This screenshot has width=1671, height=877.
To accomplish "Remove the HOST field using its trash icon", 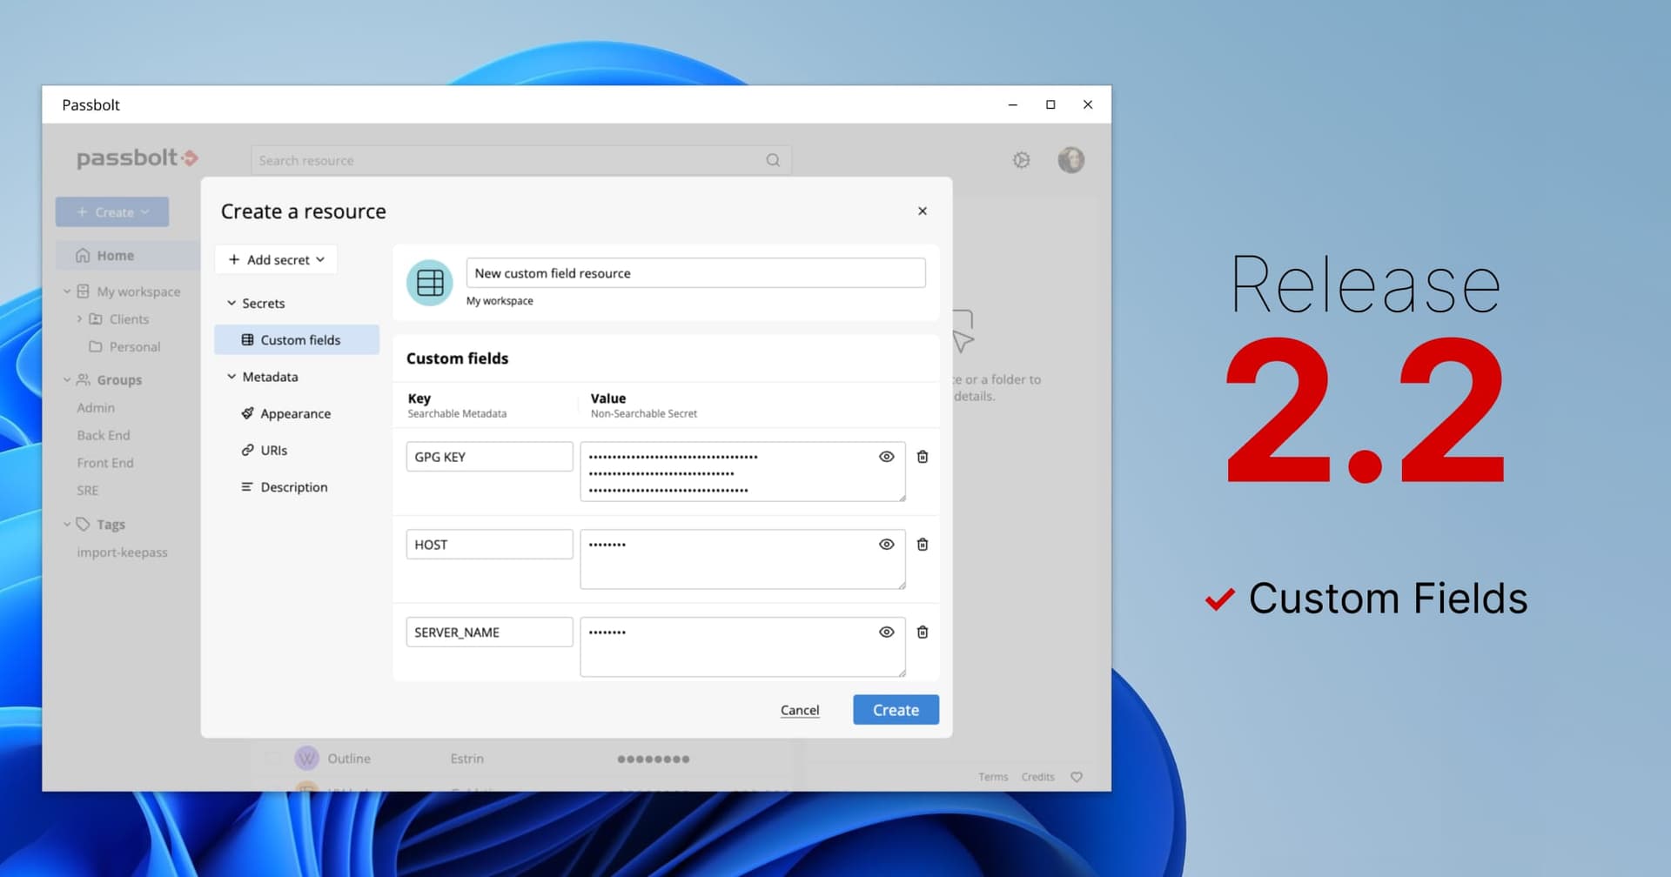I will [923, 544].
